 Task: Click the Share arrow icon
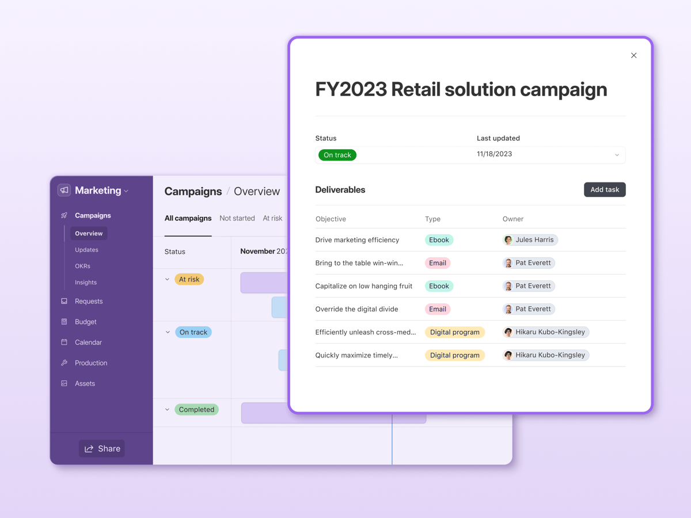88,448
